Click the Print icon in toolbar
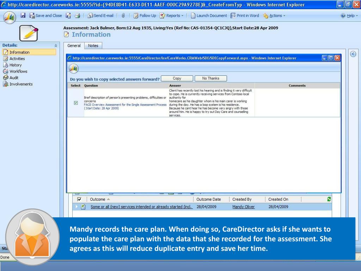This screenshot has height=271, width=361. 78,16
